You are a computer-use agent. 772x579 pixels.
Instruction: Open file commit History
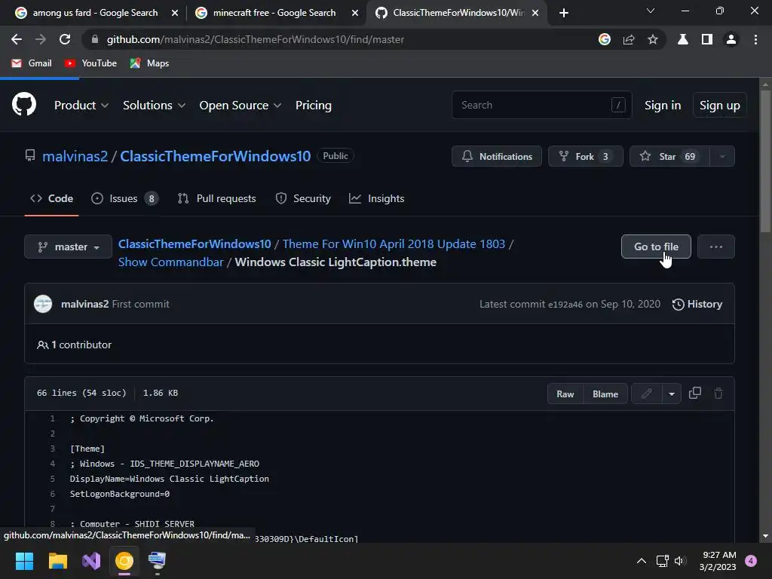[x=697, y=305]
